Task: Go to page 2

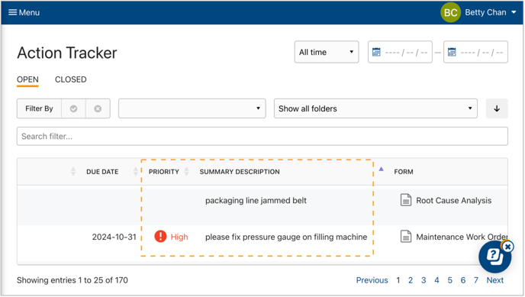Action: (411, 280)
